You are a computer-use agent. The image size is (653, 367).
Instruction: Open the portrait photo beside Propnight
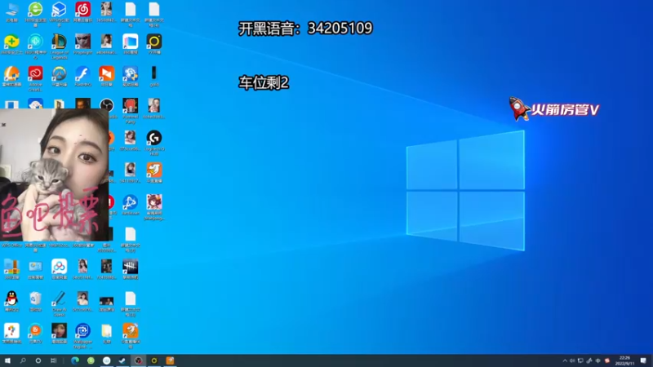[x=107, y=42]
